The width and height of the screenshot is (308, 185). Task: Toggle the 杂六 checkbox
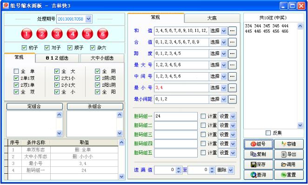click(93, 48)
